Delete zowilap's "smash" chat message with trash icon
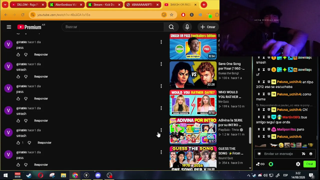 pyautogui.click(x=259, y=57)
